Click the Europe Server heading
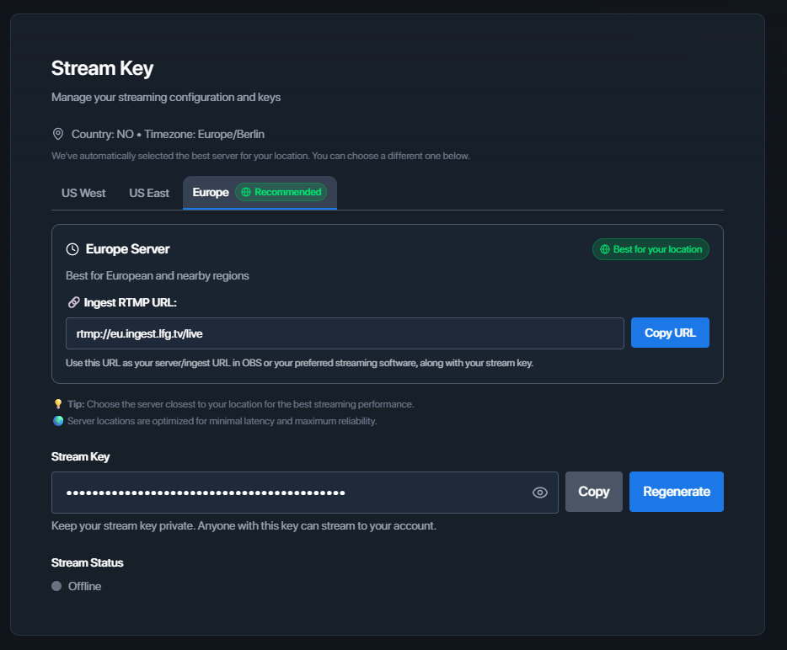Image resolution: width=787 pixels, height=650 pixels. pos(127,249)
